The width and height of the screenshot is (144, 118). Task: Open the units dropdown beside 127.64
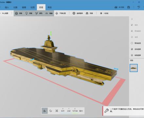coord(81,111)
